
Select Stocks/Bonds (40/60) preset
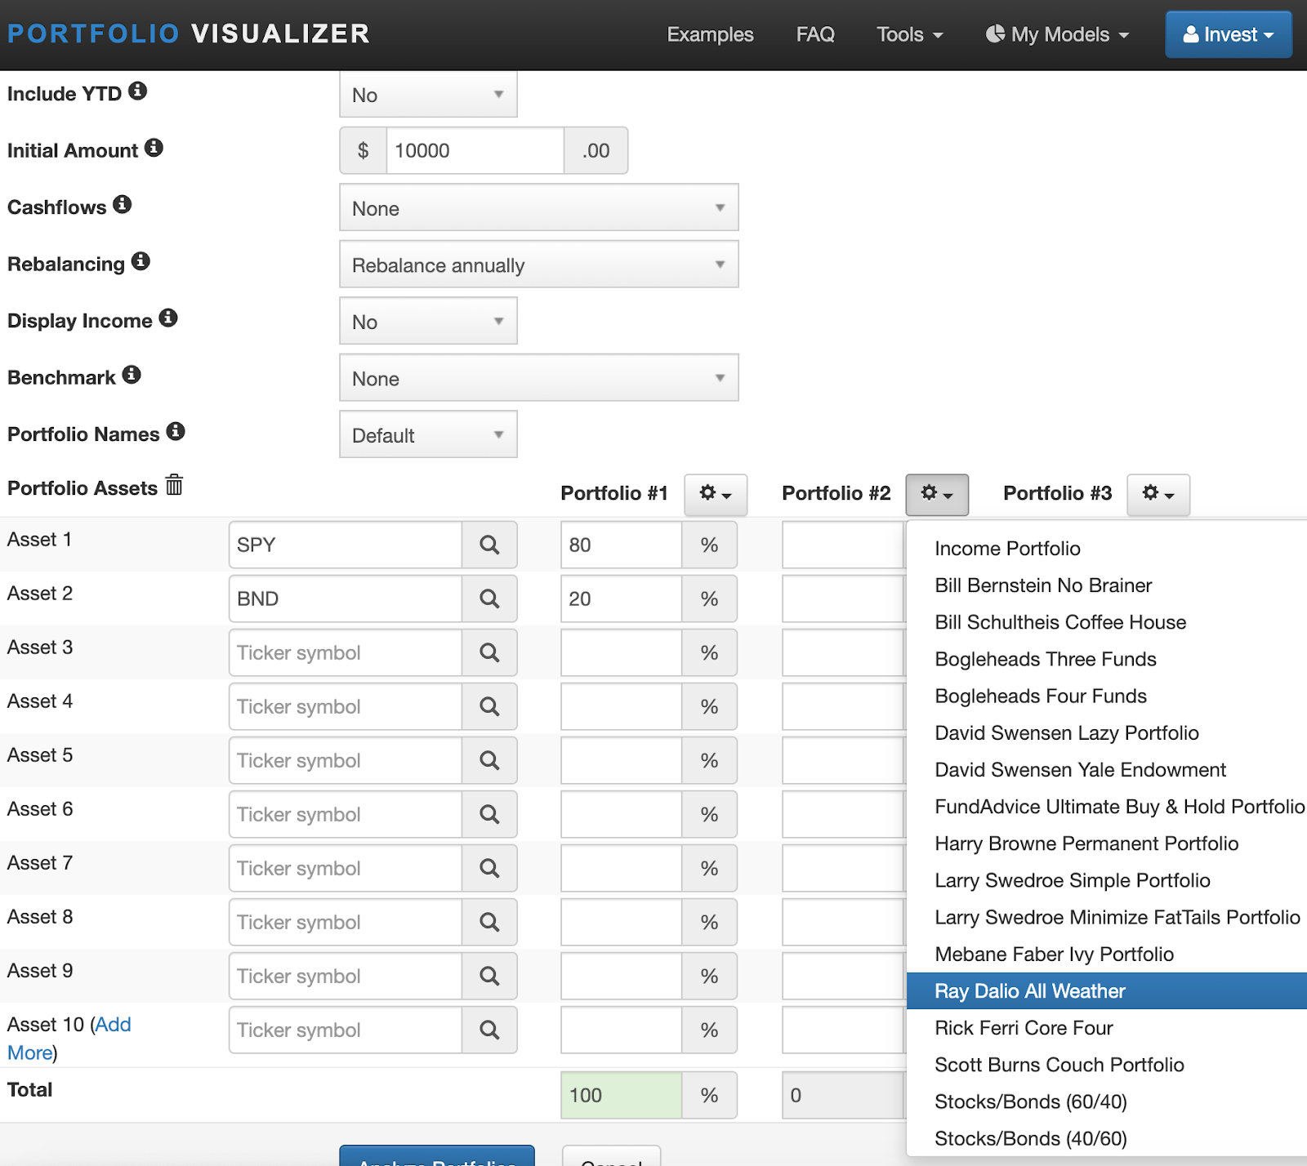pos(1107,1138)
